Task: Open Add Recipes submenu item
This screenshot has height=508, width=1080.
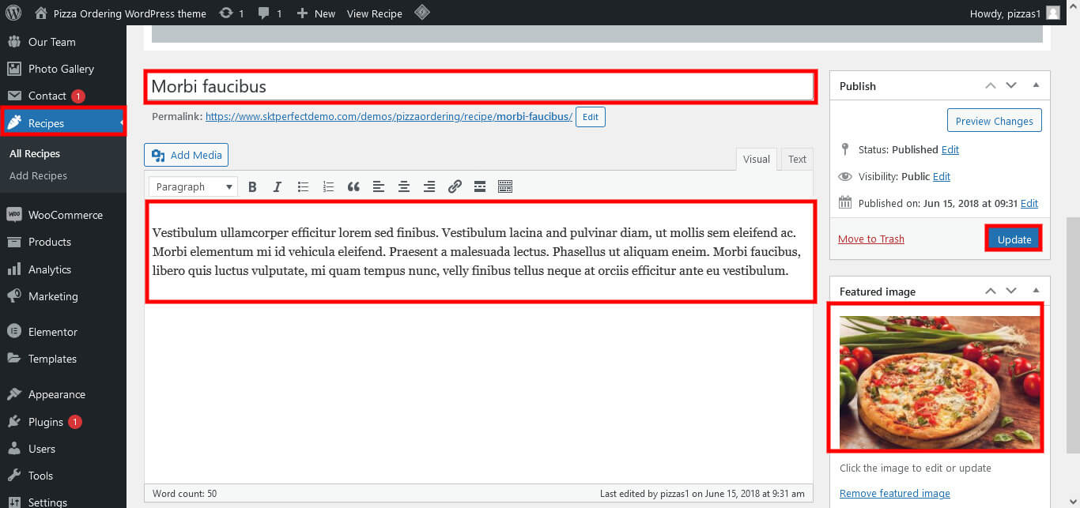Action: coord(38,175)
